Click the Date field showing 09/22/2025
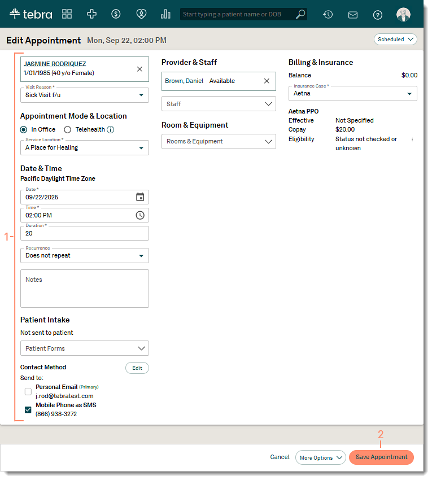The height and width of the screenshot is (480, 432). [85, 197]
